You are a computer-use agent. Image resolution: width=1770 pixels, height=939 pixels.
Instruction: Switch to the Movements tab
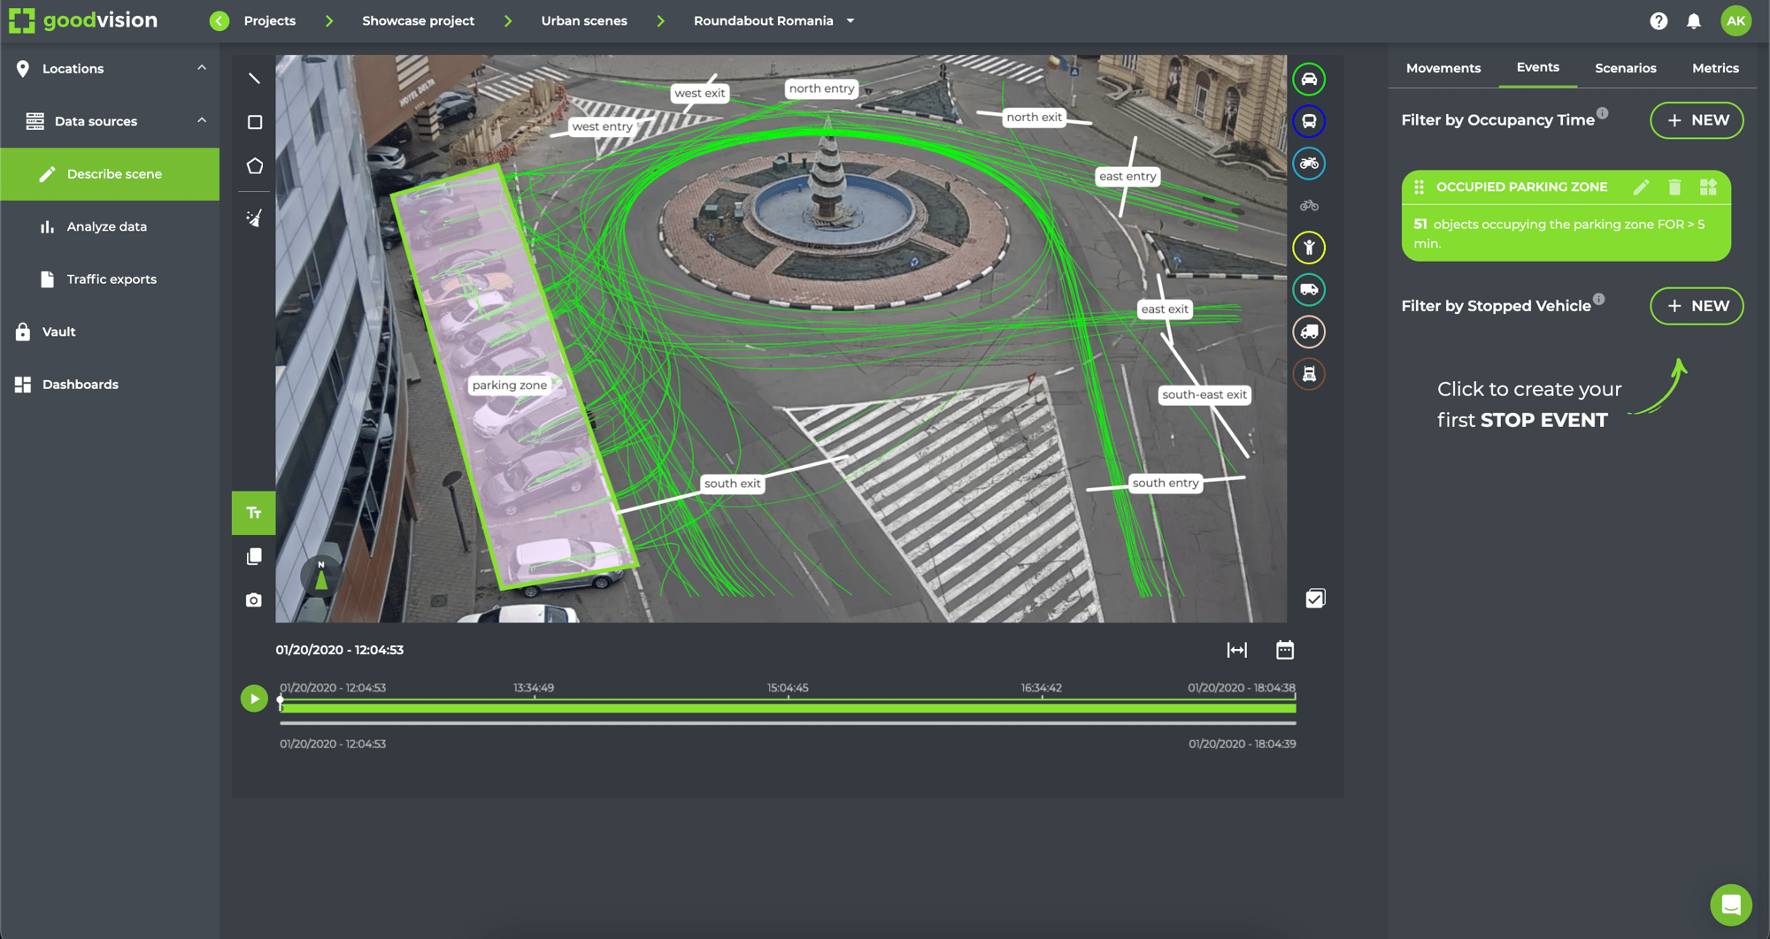[x=1443, y=68]
